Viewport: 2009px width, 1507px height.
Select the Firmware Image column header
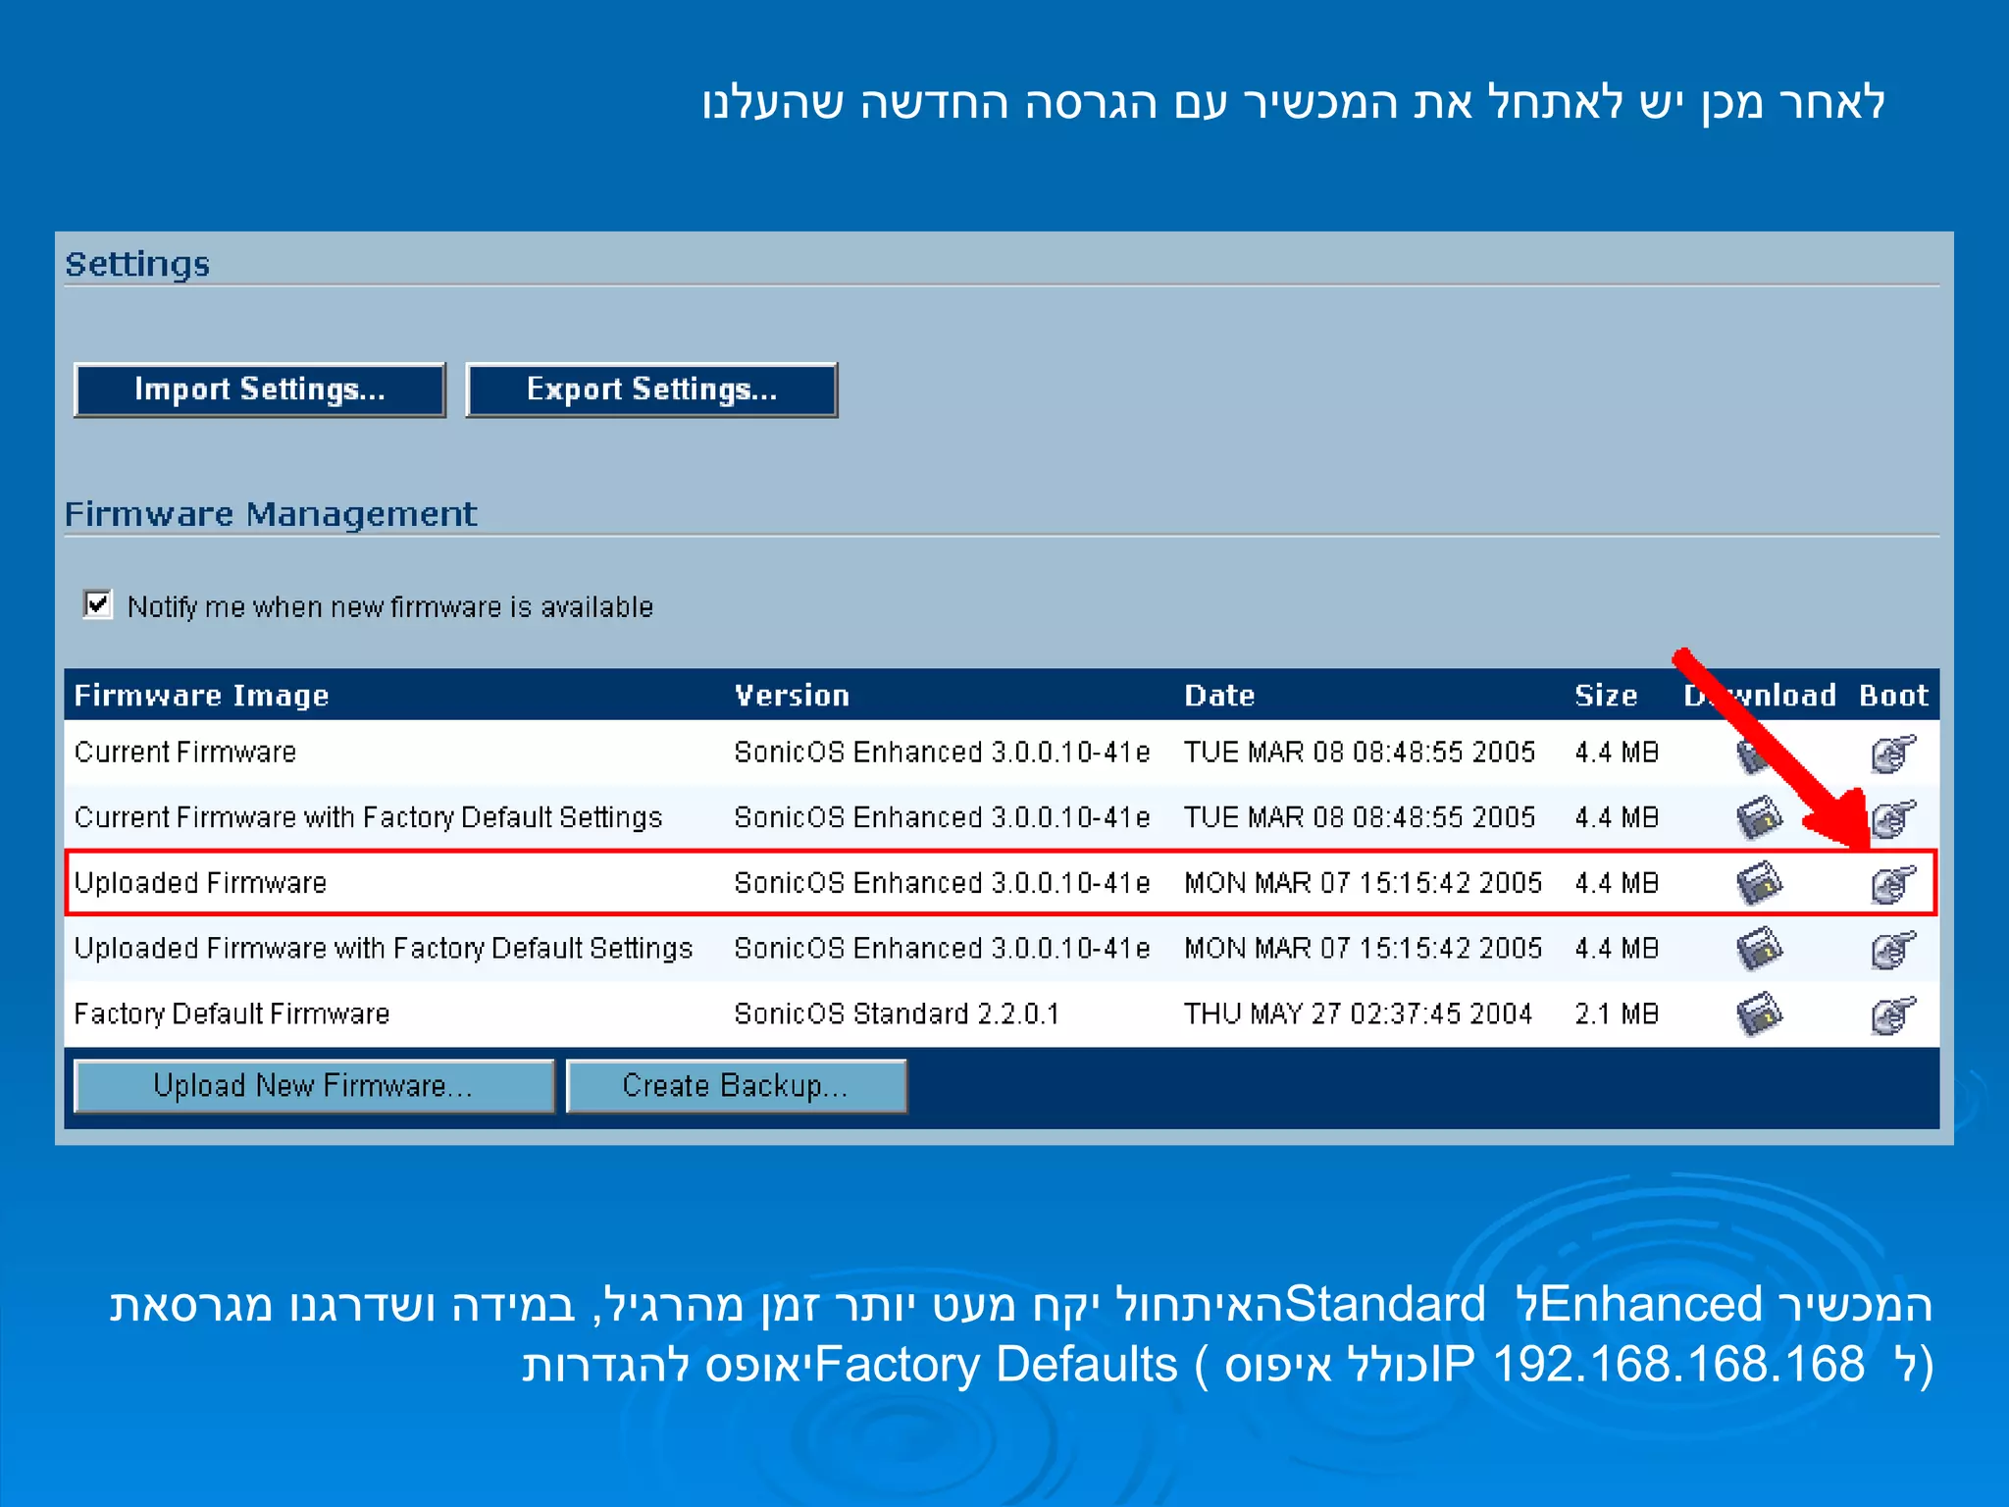[x=202, y=696]
